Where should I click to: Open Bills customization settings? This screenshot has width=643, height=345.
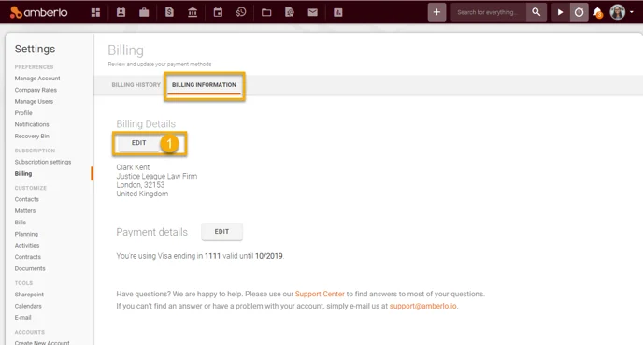pyautogui.click(x=21, y=223)
